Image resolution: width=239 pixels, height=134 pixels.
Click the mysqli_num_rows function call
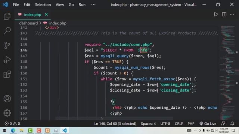pos(132,67)
